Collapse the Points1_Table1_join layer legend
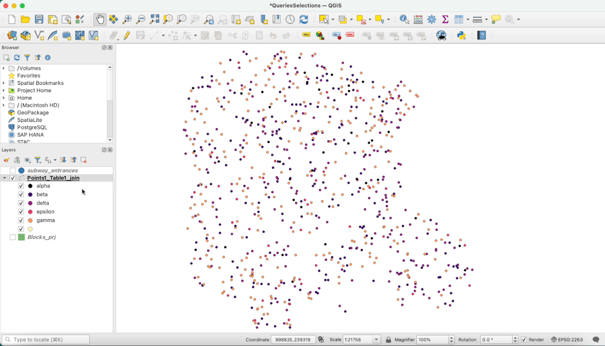This screenshot has height=346, width=605. click(4, 178)
